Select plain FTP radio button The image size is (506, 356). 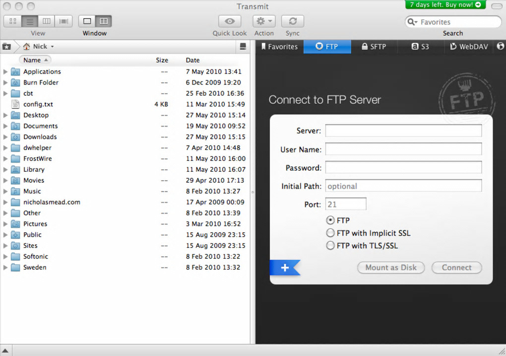click(x=330, y=220)
